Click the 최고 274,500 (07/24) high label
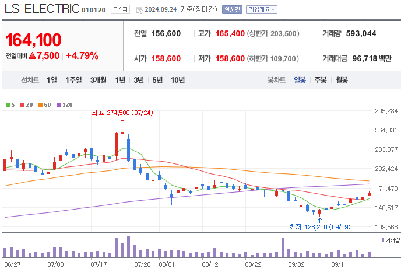 point(122,113)
